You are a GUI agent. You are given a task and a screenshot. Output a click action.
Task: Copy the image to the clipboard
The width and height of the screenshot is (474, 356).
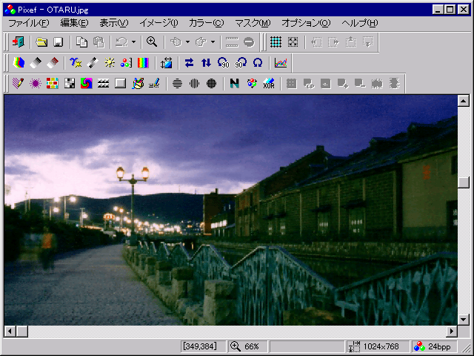click(81, 42)
